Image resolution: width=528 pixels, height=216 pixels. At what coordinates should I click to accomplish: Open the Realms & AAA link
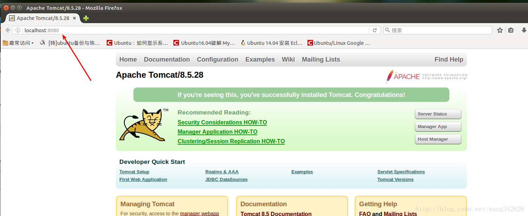222,172
